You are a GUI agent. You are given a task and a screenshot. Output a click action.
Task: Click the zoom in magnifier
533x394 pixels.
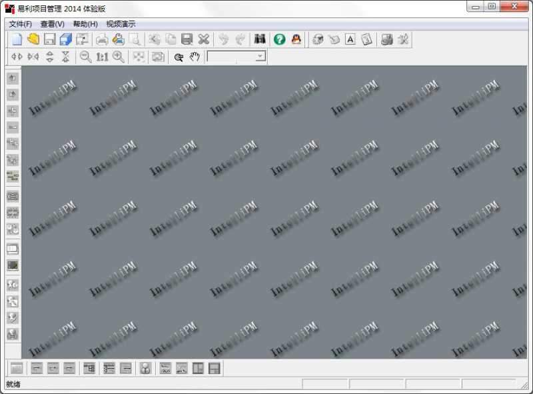click(119, 57)
